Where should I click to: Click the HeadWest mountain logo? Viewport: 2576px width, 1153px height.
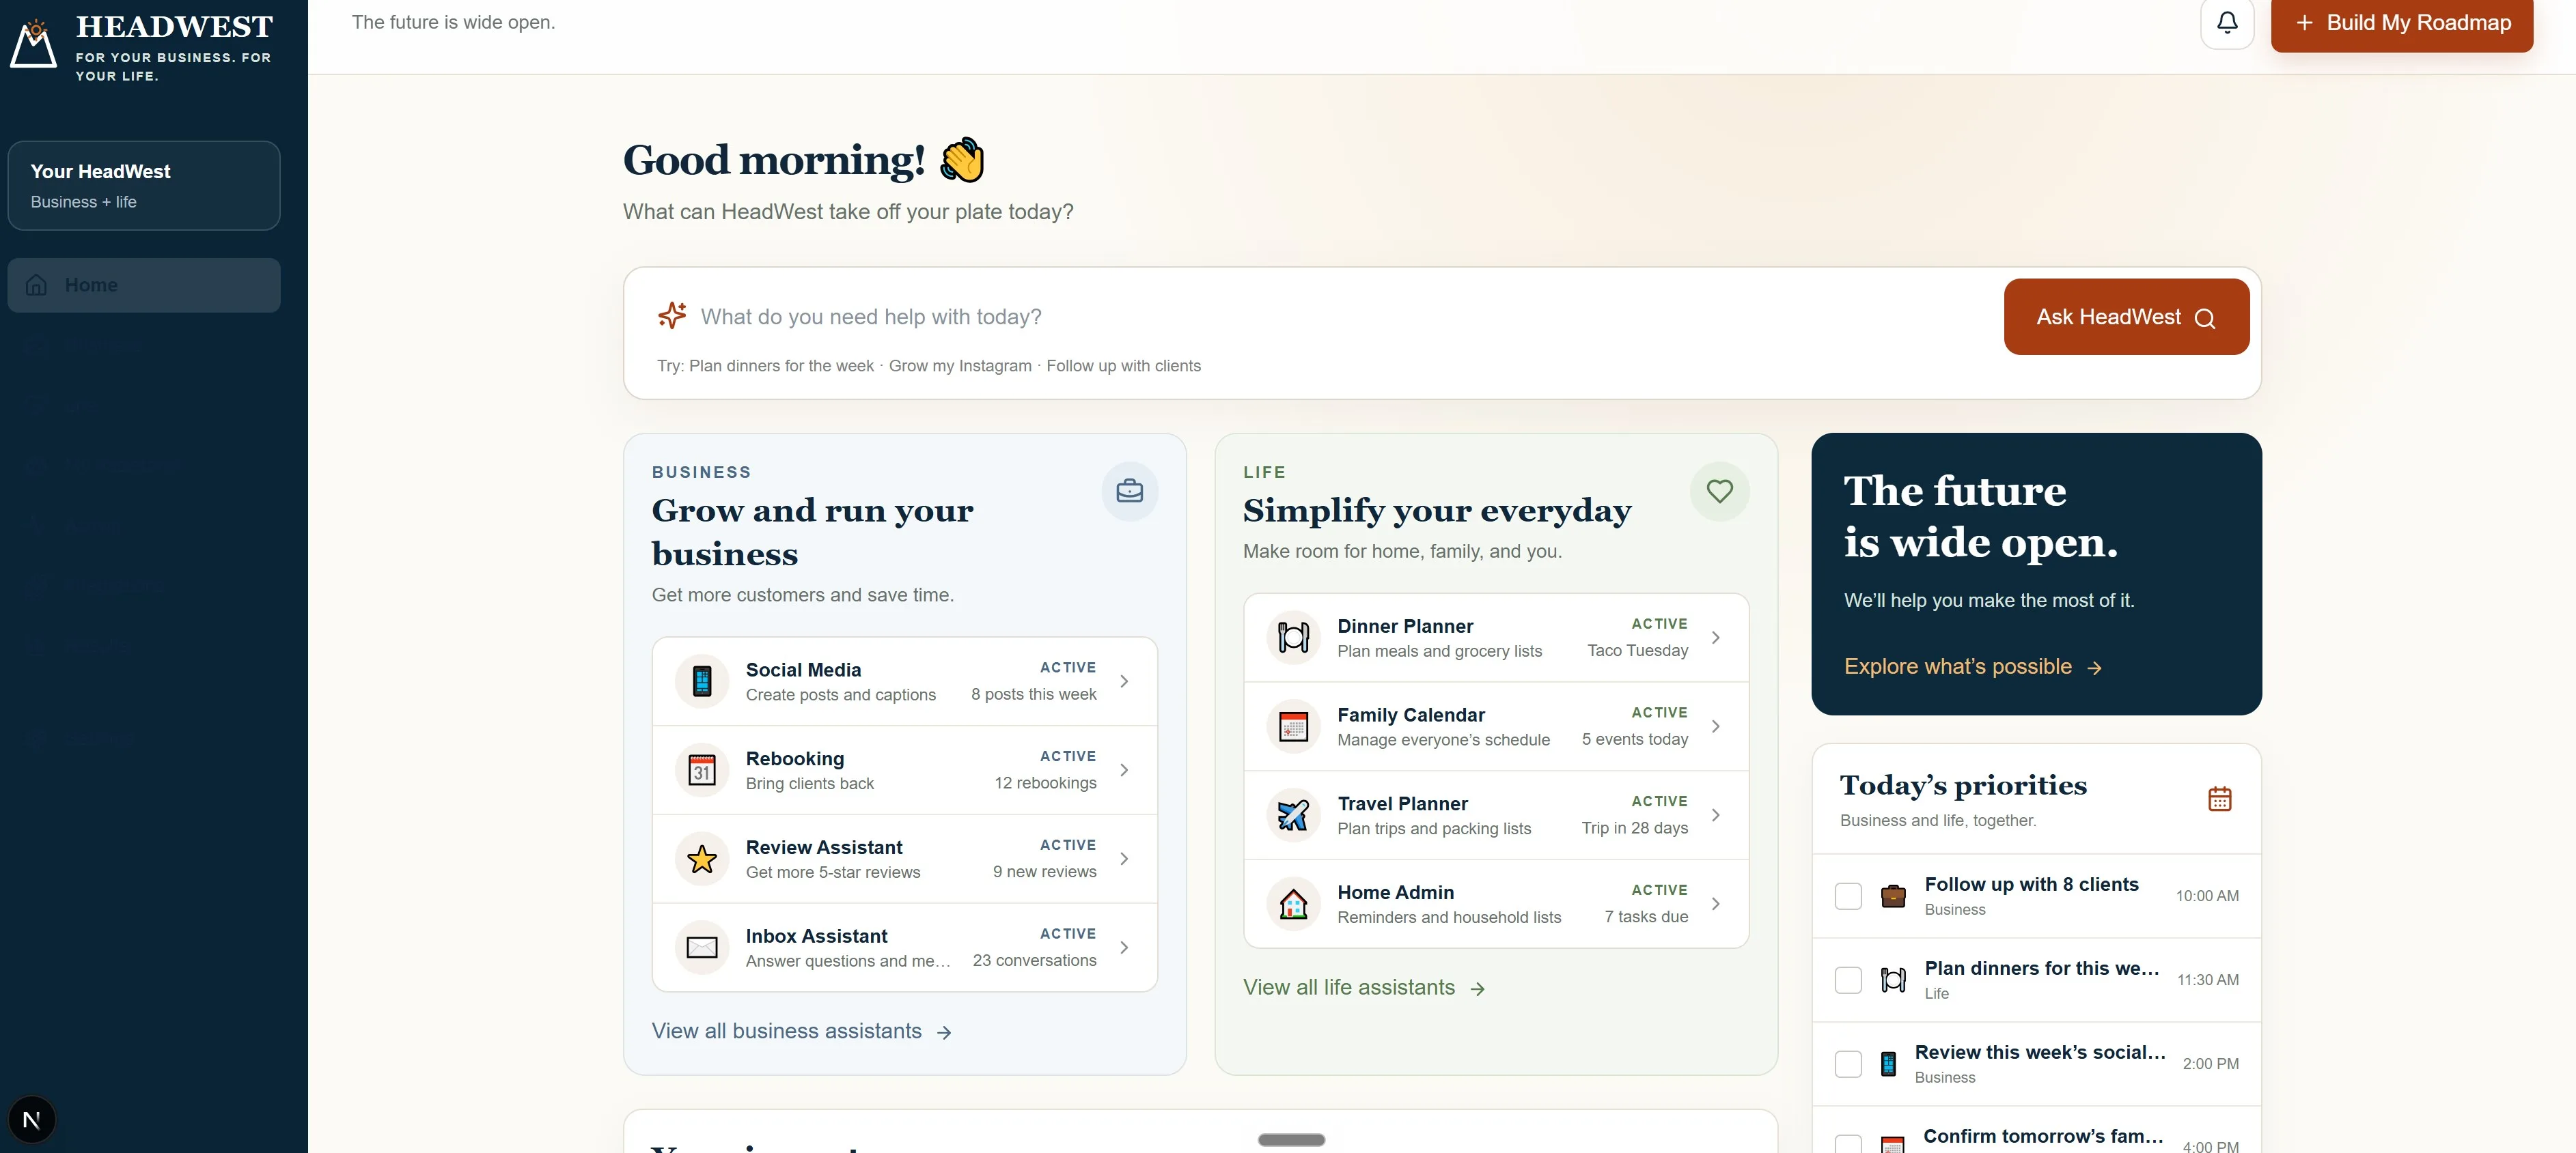[34, 45]
